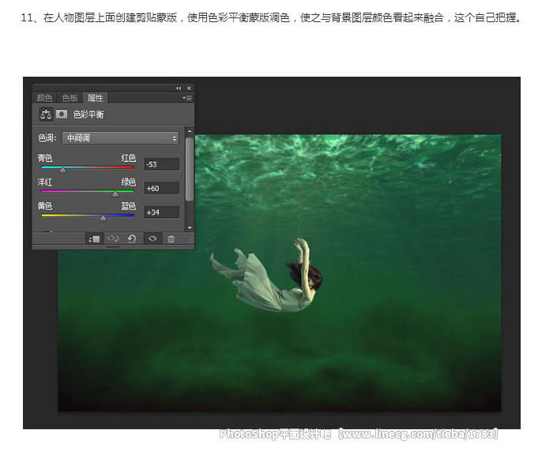Switch to the 颜色 tab

pos(44,98)
